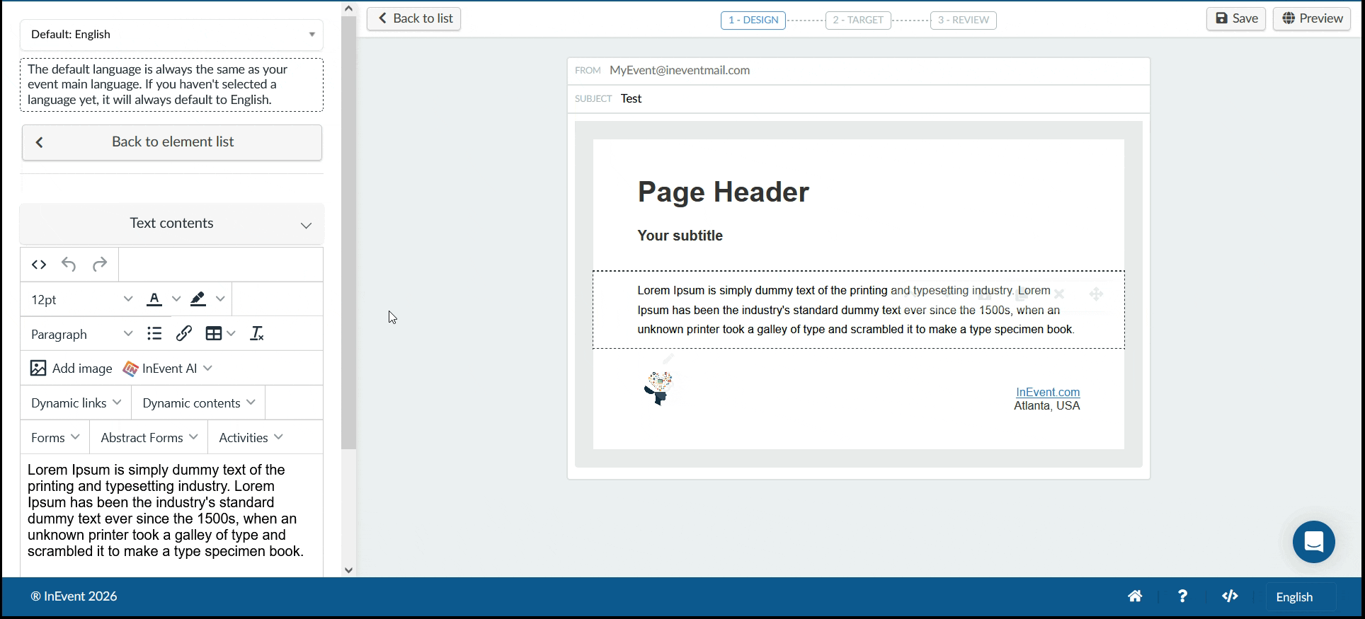Click the Atlanta, USA footer text

click(1046, 406)
